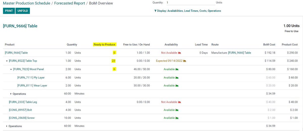This screenshot has height=131, width=303.
Task: Select the Lead Time column header
Action: point(201,45)
